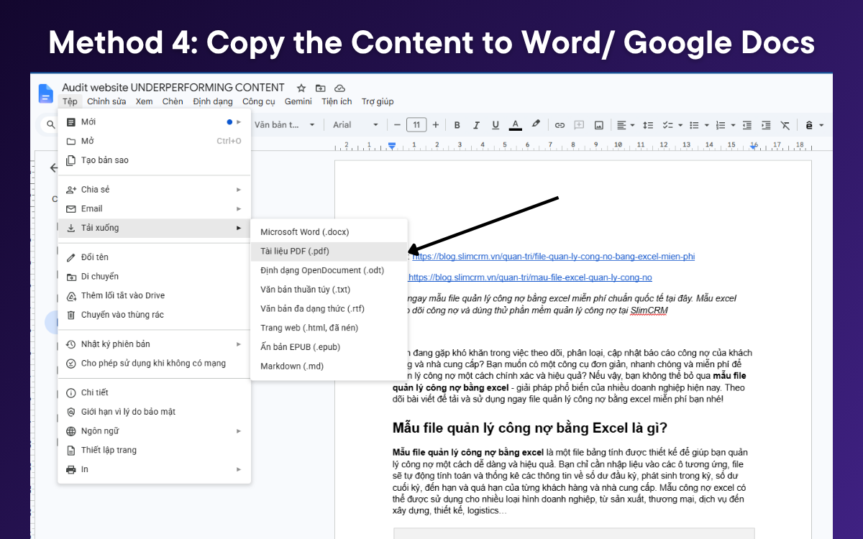Viewport: 863px width, 539px height.
Task: Expand the Email submenu
Action: pos(154,208)
